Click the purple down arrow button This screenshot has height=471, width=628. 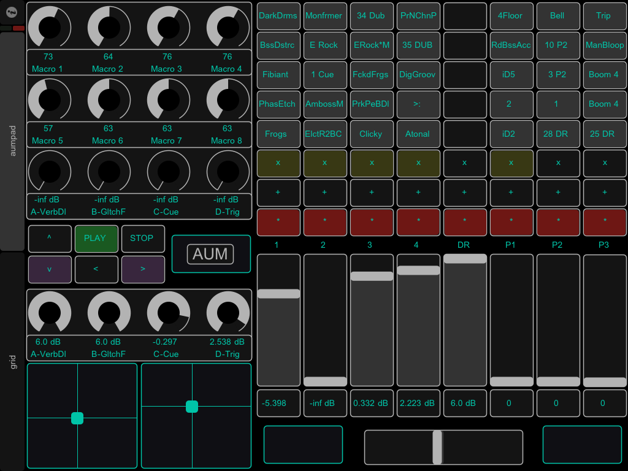coord(50,269)
